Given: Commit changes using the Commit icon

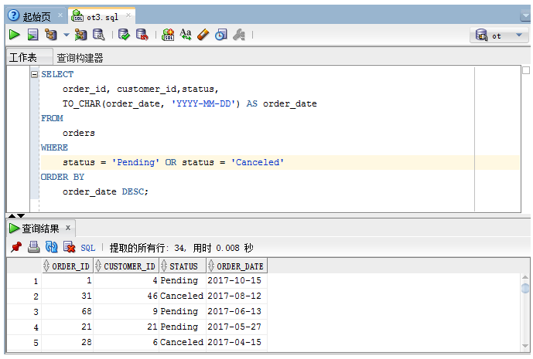Looking at the screenshot, I should coord(124,35).
